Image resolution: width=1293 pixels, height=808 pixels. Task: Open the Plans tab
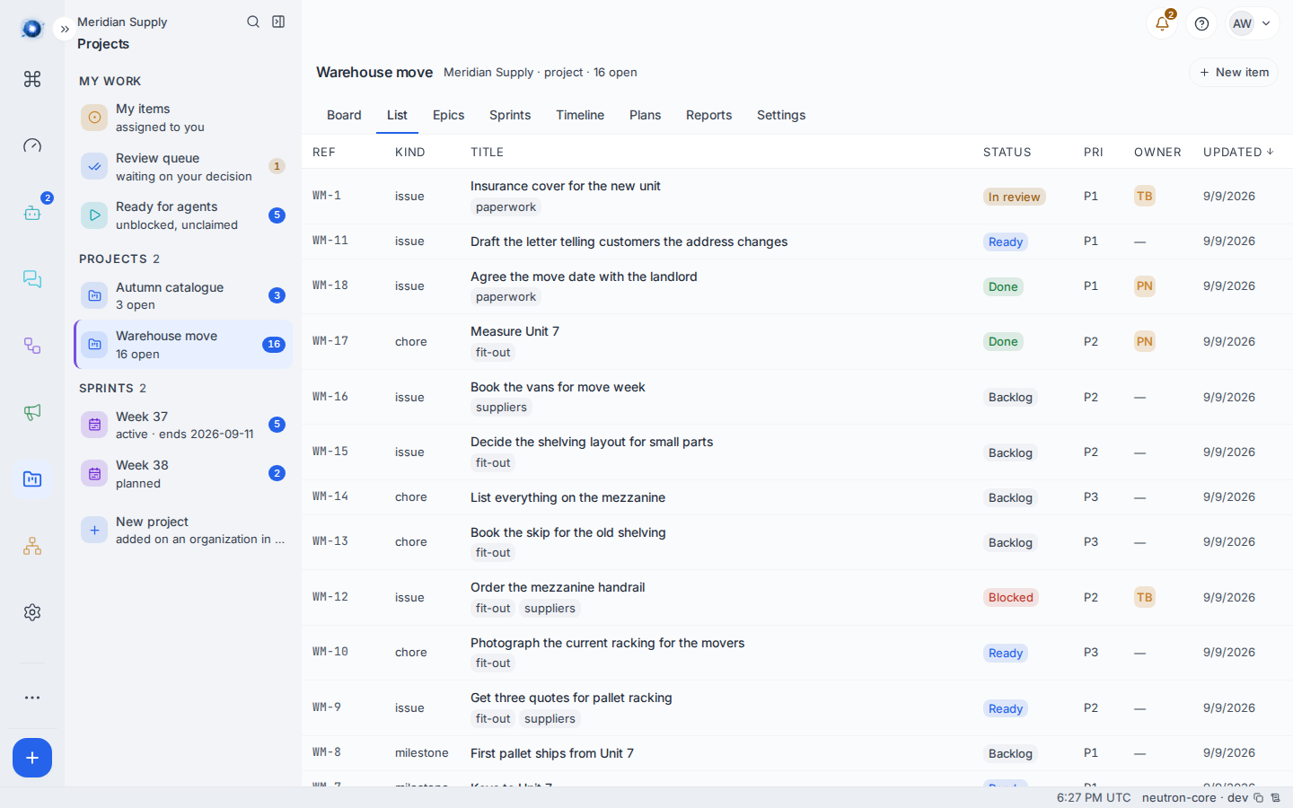tap(645, 115)
